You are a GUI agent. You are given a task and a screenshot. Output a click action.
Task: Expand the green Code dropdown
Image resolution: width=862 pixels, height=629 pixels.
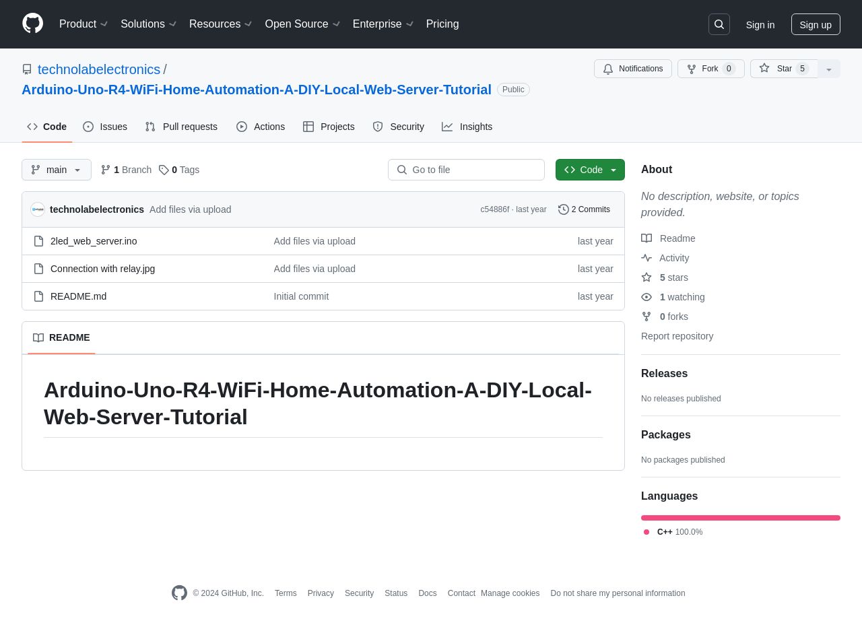pos(590,170)
